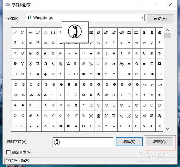Select the black circled five glyph
180x167 pixels.
coord(99,85)
